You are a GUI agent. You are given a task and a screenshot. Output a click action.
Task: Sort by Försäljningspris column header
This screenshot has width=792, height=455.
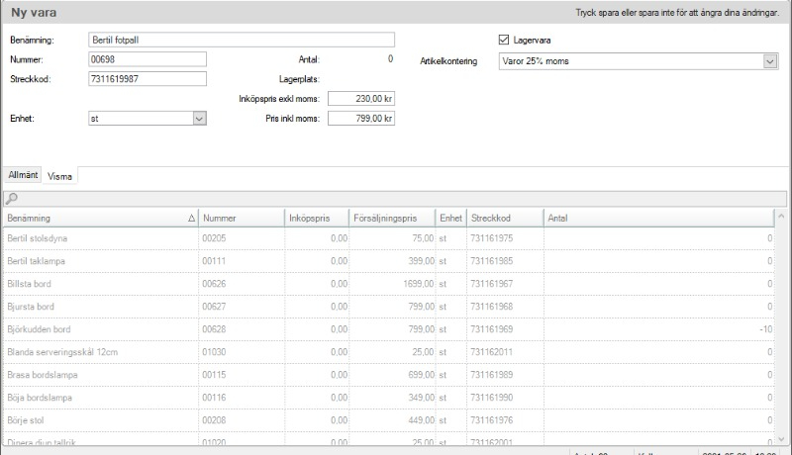392,218
